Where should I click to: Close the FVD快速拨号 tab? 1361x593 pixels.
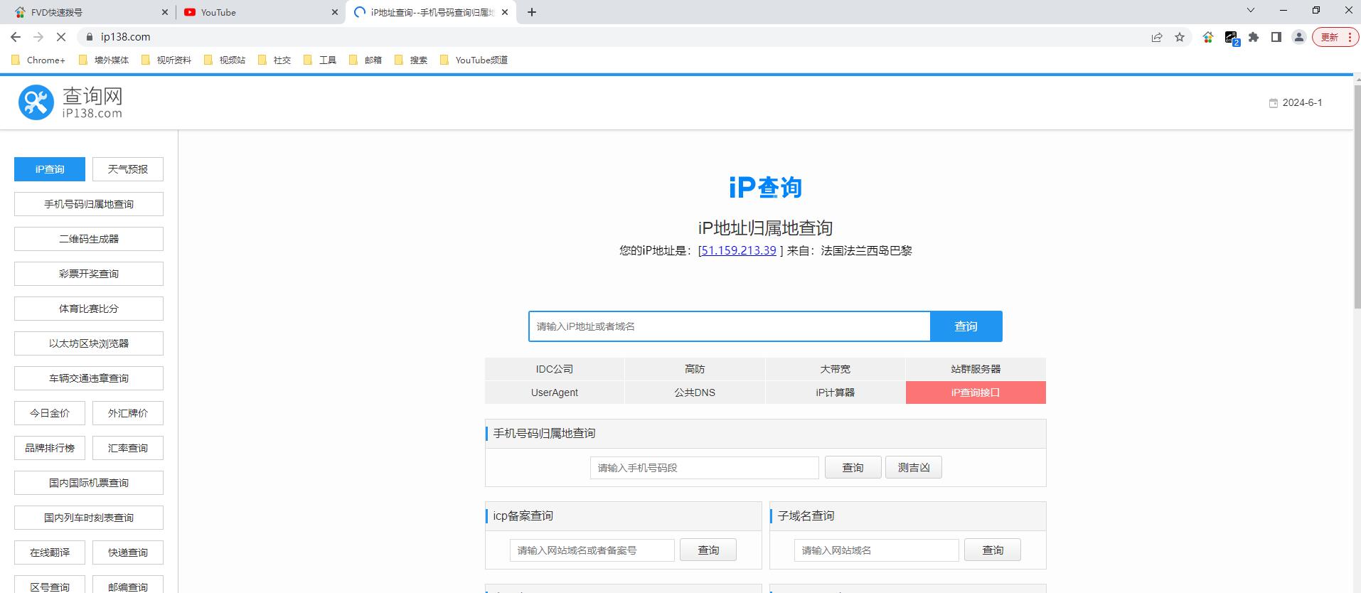(165, 12)
